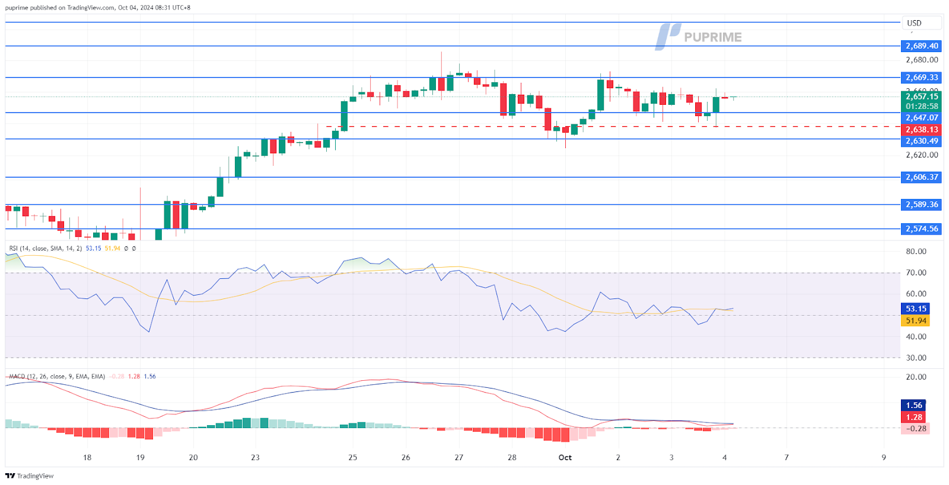
Task: Click date label 3 on time axis
Action: point(671,458)
